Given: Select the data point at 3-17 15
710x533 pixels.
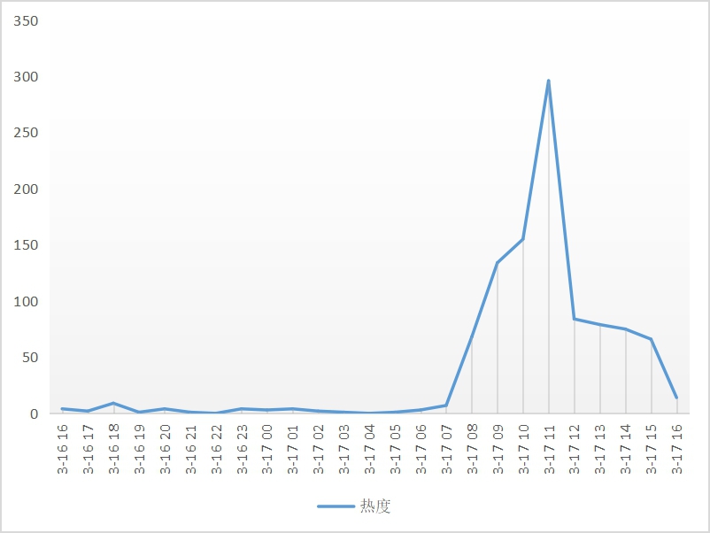Looking at the screenshot, I should (652, 339).
